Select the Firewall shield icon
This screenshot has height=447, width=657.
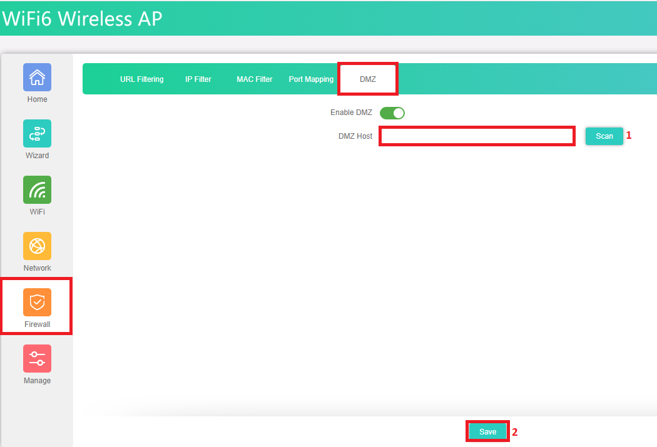tap(37, 303)
